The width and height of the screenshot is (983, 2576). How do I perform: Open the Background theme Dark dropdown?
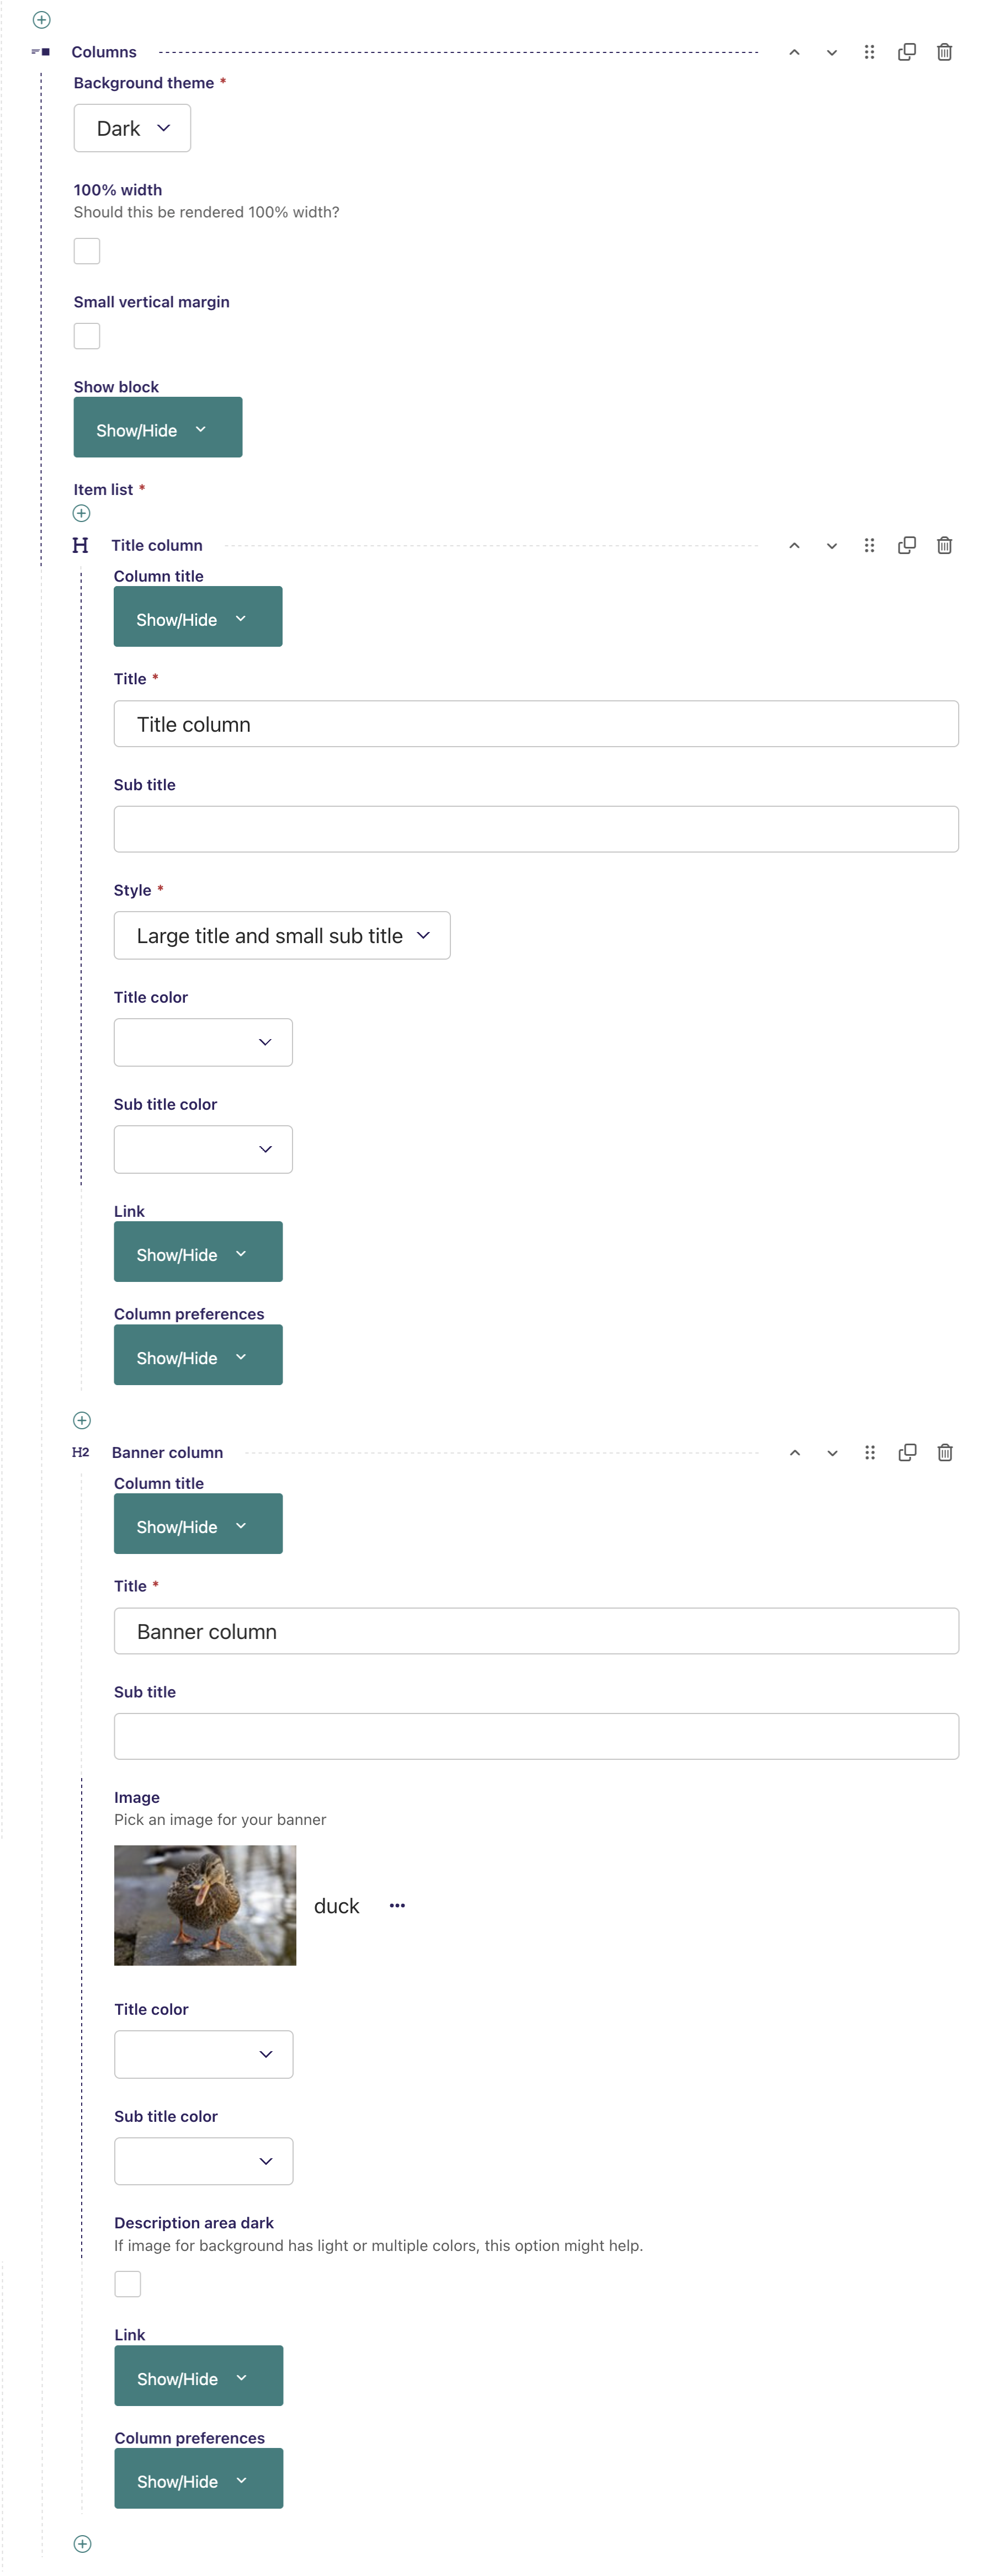point(132,129)
